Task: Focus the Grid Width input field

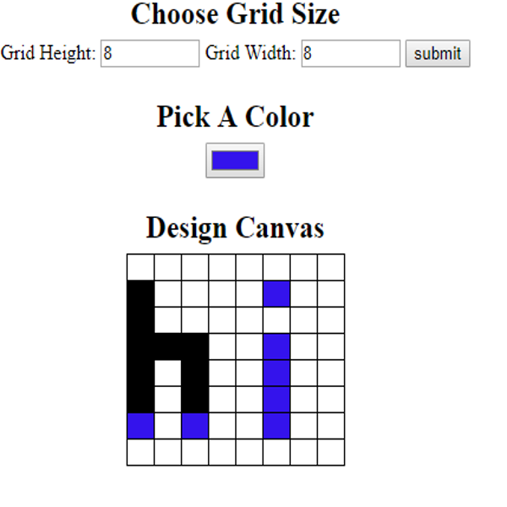Action: pos(350,53)
